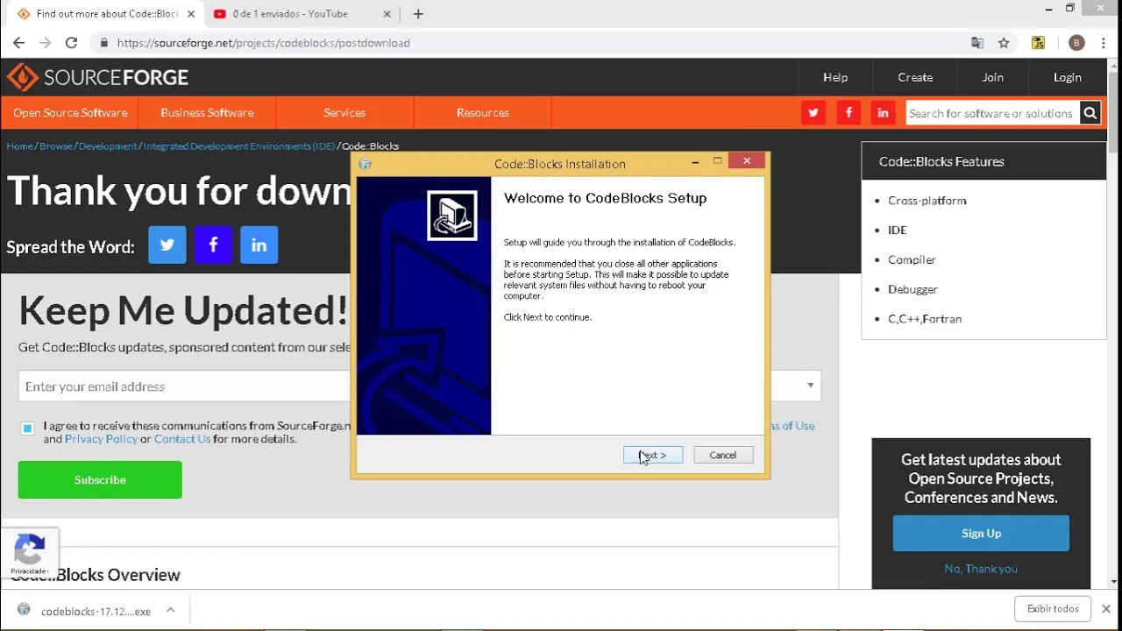This screenshot has height=631, width=1122.
Task: Click the yellow extension icon in the toolbar
Action: coord(1038,43)
